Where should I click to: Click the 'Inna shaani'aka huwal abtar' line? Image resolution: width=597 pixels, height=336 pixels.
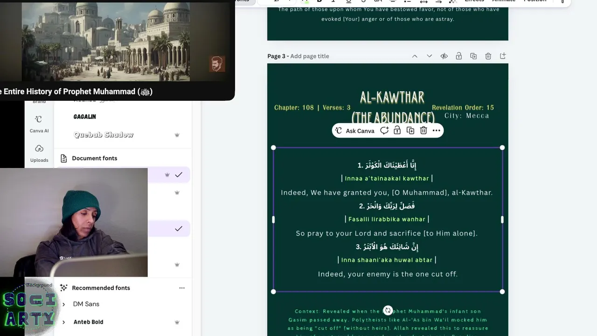tap(387, 260)
